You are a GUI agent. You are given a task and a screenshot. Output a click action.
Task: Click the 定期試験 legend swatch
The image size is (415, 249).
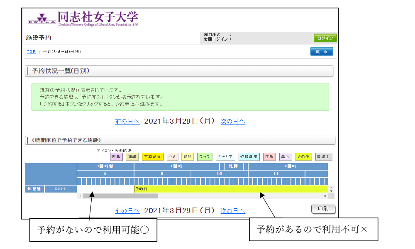pyautogui.click(x=152, y=156)
